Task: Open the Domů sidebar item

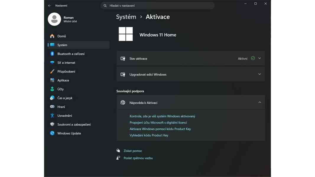Action: [79, 36]
